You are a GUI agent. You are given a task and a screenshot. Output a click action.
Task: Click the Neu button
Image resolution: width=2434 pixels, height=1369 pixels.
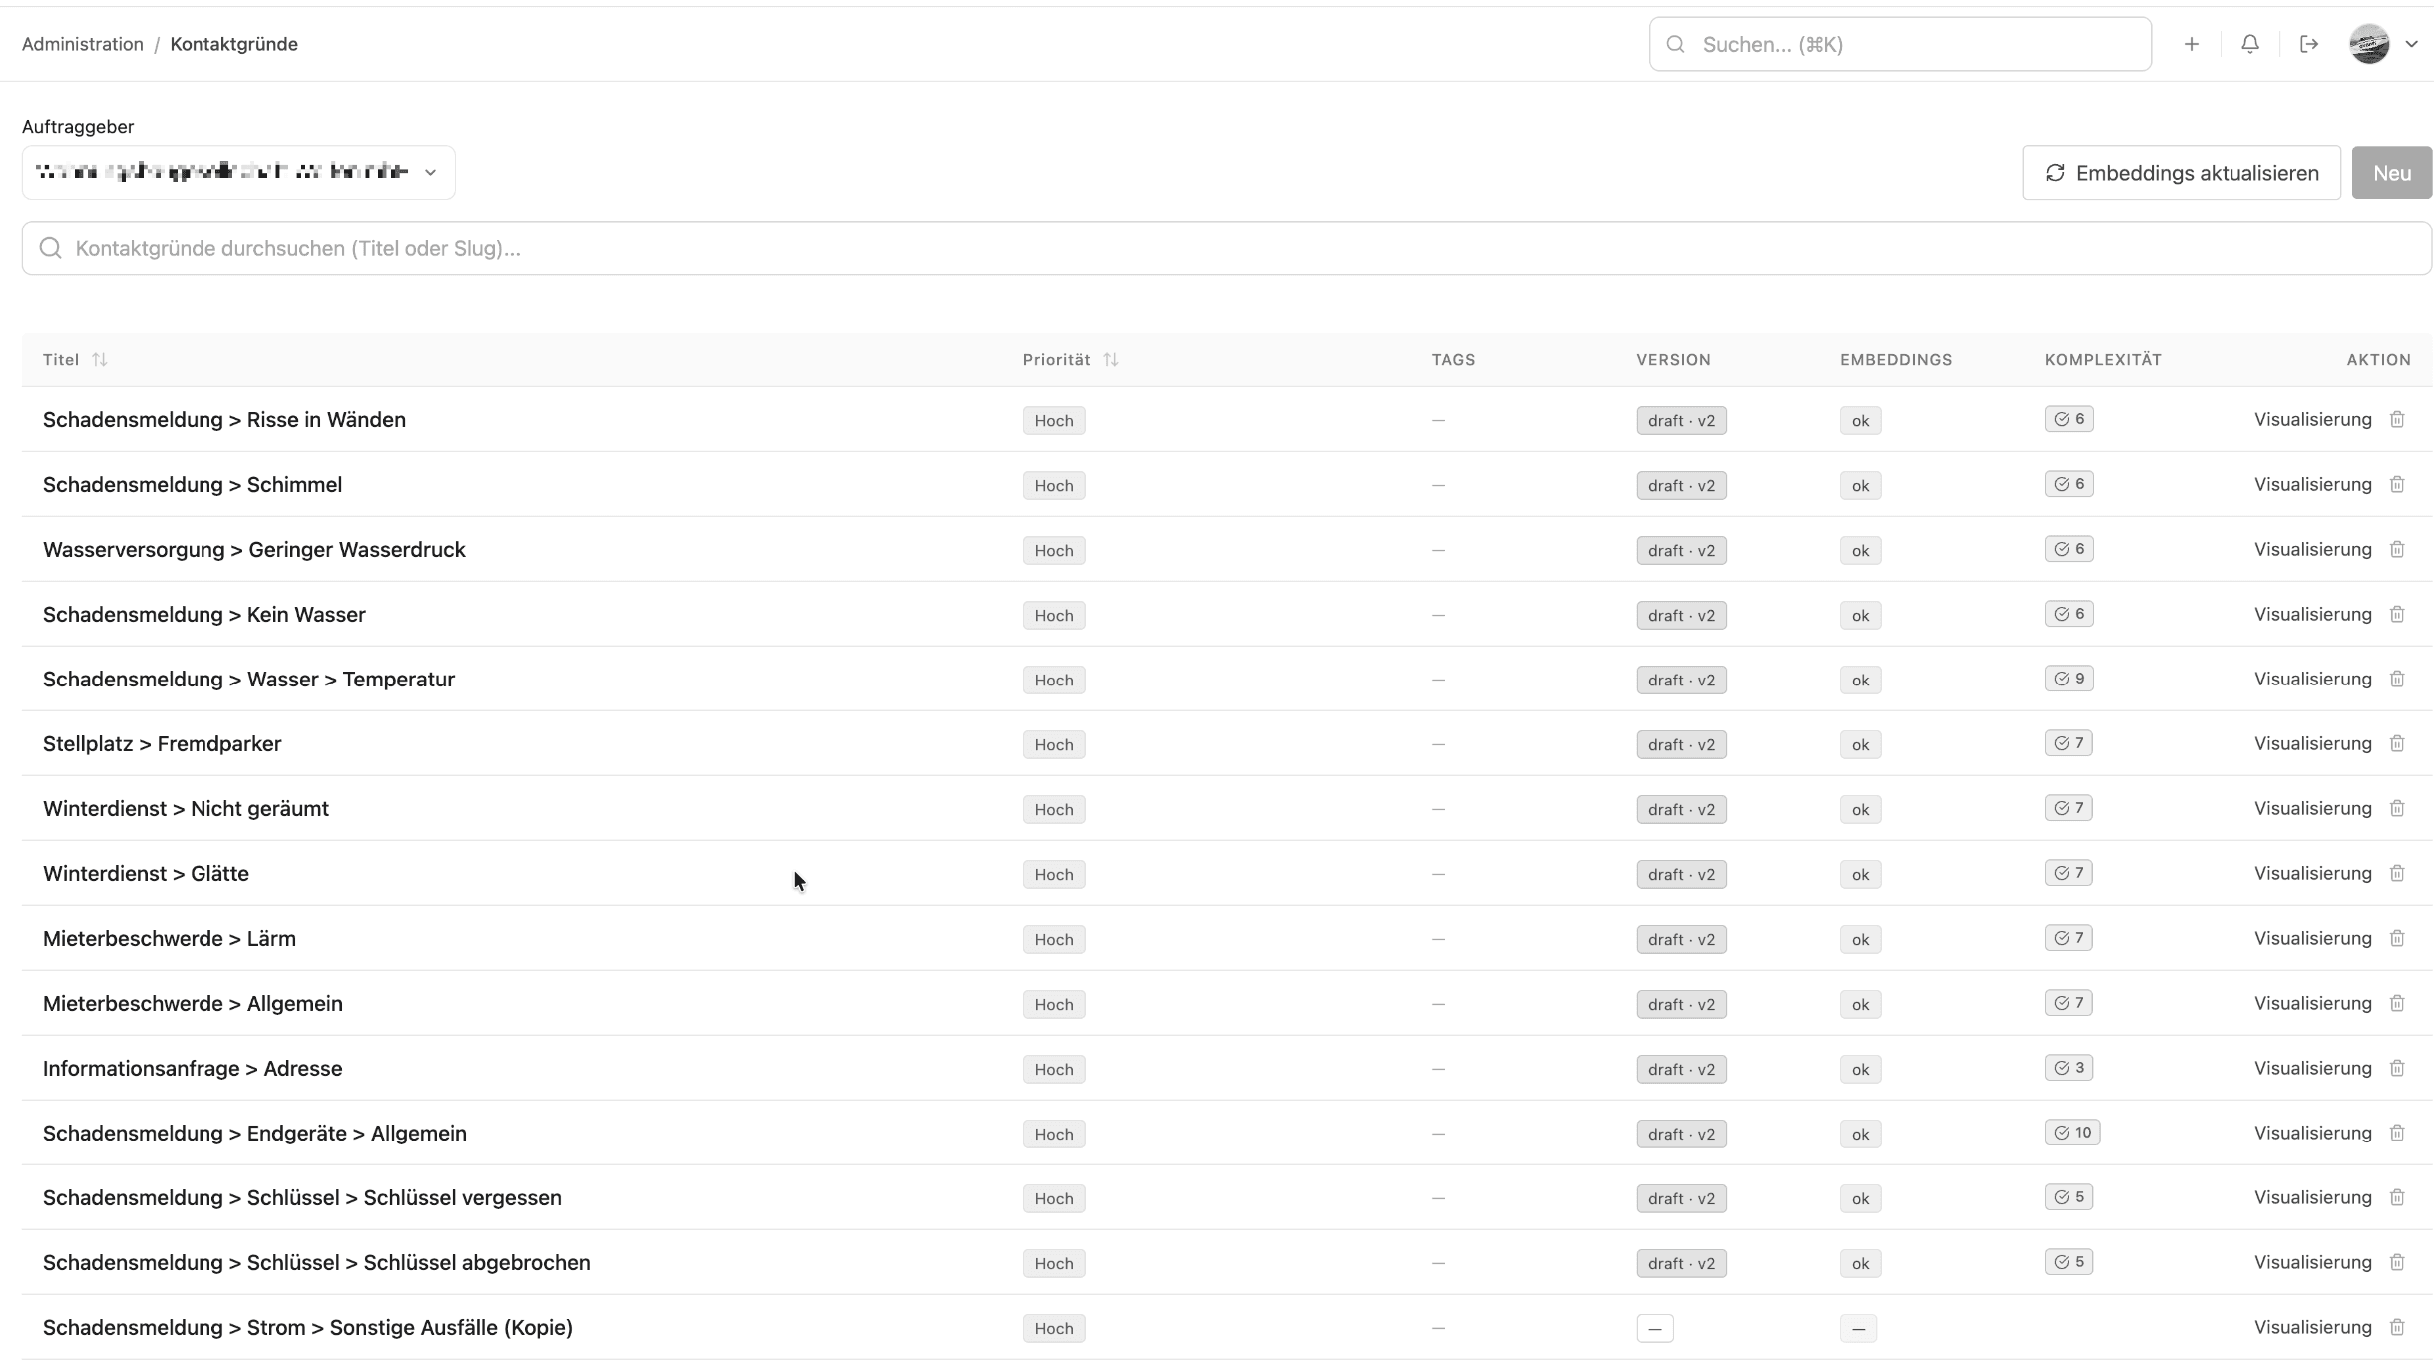click(2392, 172)
